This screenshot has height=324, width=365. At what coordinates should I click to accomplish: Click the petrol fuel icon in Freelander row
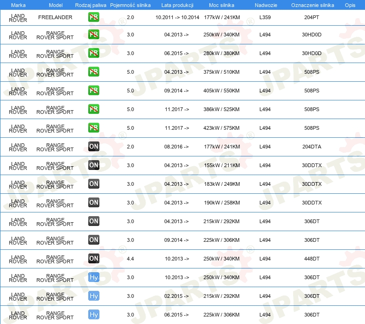(93, 17)
